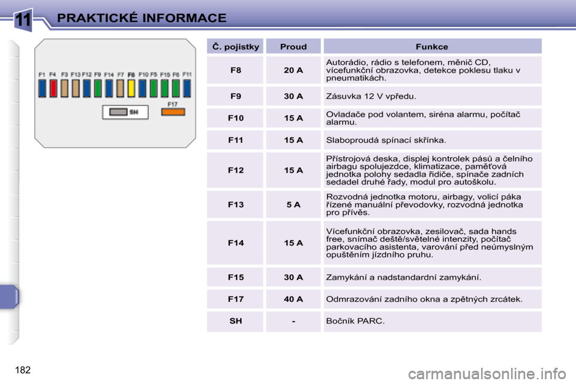Select the green F9 fuse in diagram

98,89
